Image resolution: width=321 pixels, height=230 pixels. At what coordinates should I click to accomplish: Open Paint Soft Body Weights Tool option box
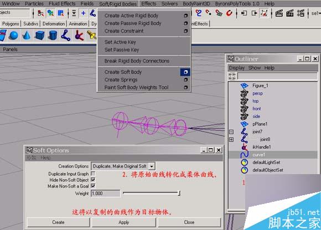pyautogui.click(x=185, y=87)
